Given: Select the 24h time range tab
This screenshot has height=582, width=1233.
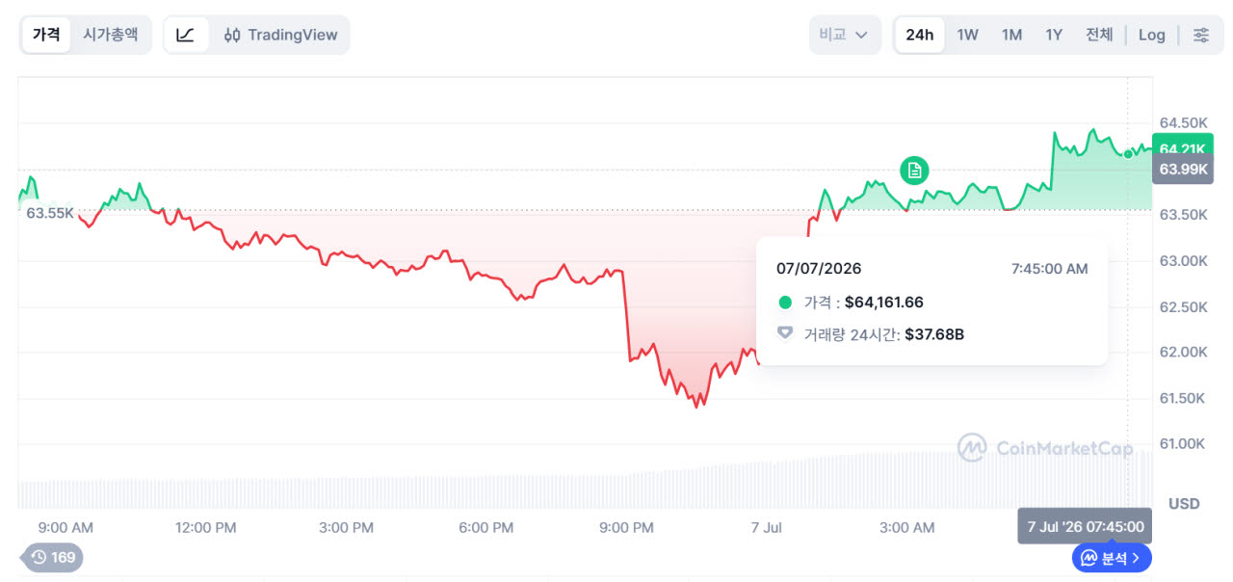Looking at the screenshot, I should coord(919,35).
